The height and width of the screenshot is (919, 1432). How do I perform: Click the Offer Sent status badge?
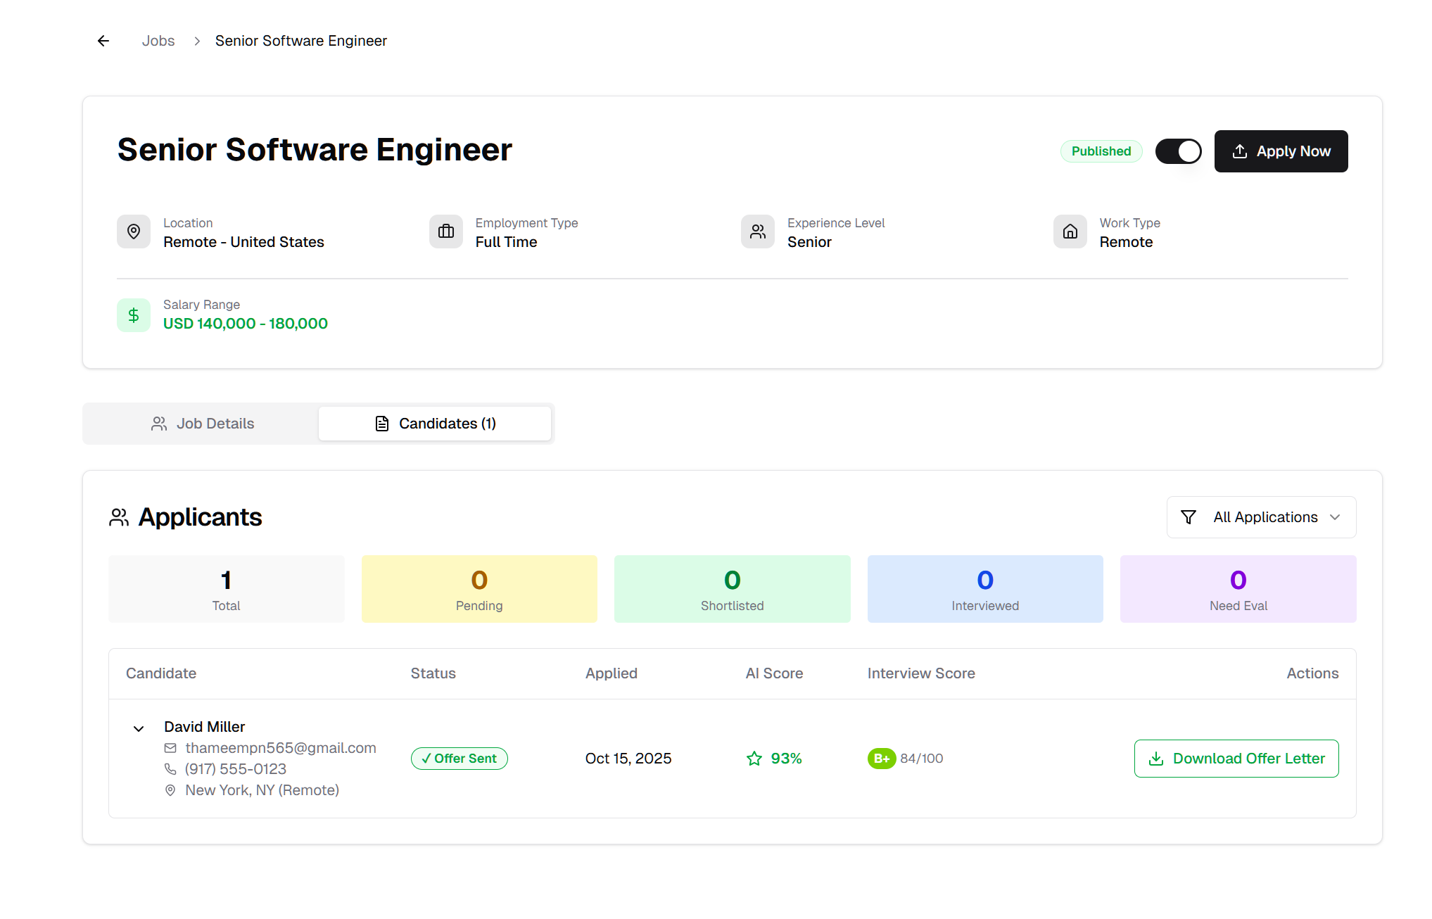point(460,759)
